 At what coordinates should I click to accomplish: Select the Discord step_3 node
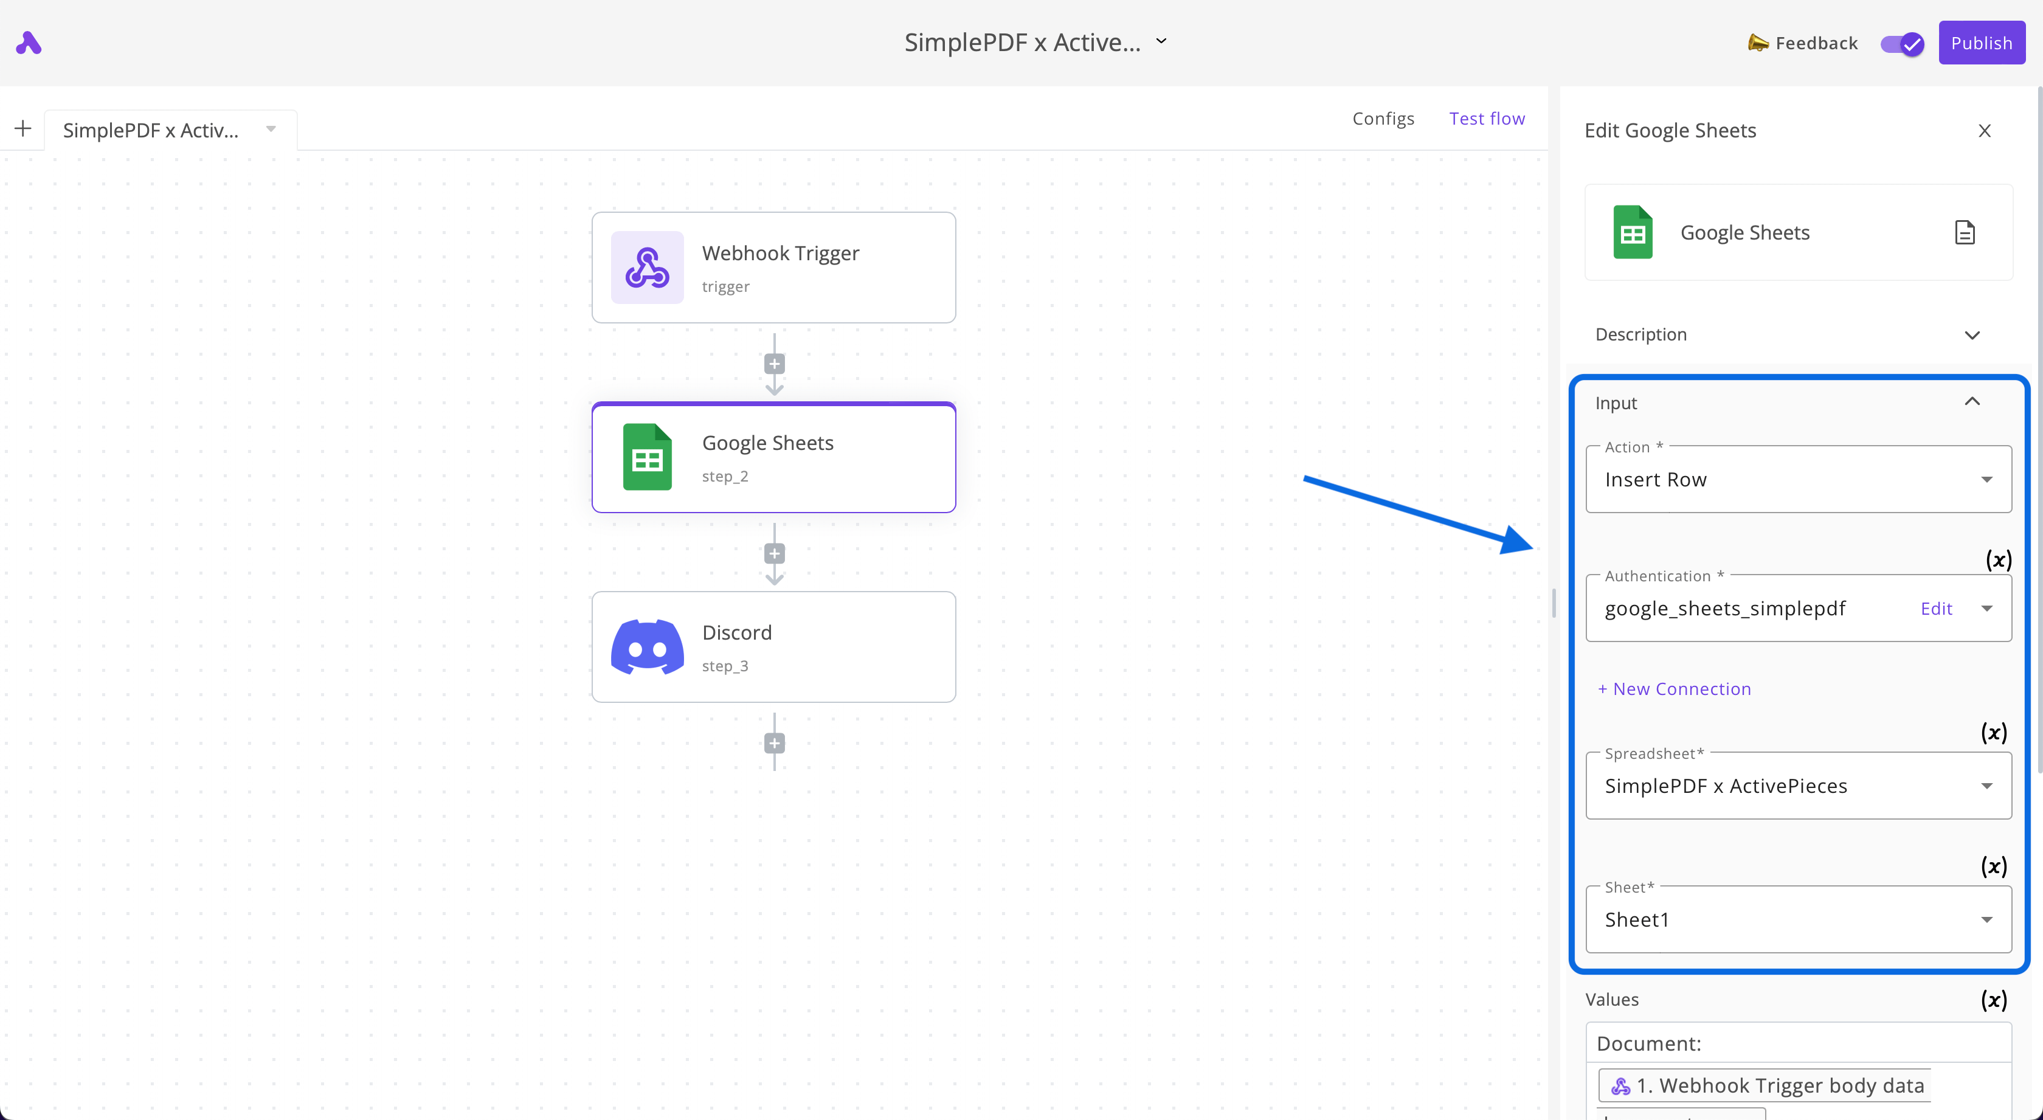point(774,646)
